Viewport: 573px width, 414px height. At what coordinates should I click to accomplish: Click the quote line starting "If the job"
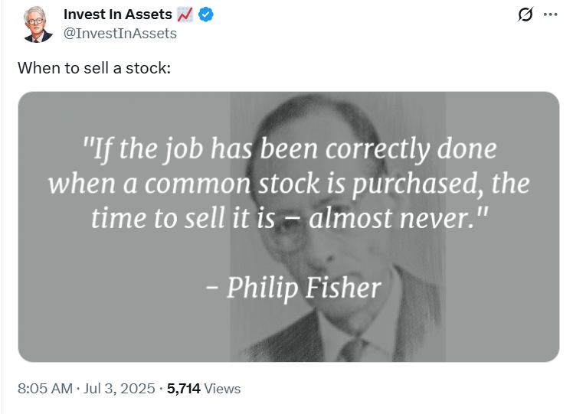click(x=289, y=150)
